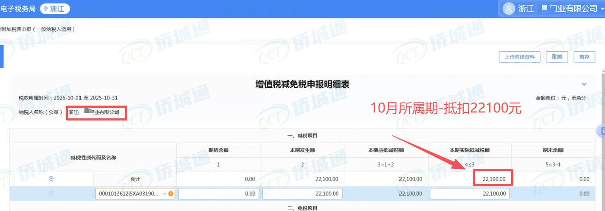
Task: Click code row 本期应抵减税额 value 22,100.00
Action: tap(411, 194)
